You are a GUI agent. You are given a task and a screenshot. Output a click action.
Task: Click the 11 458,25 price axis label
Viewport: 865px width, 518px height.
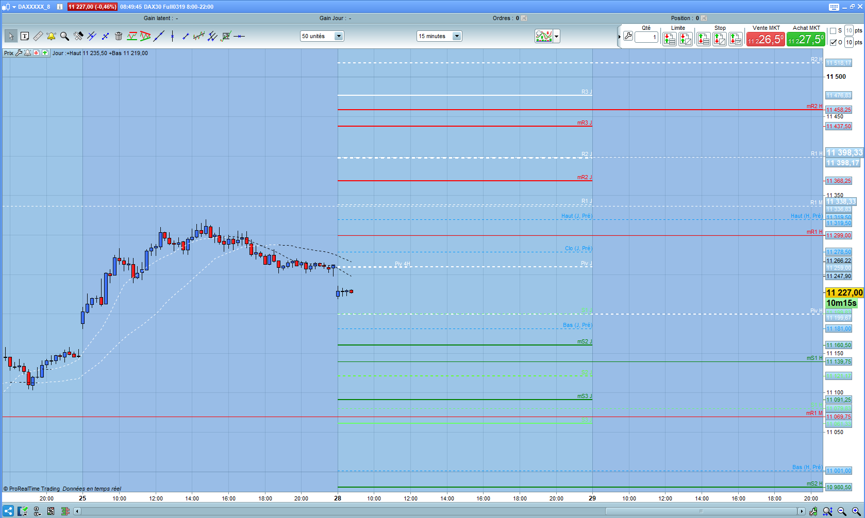click(x=839, y=110)
